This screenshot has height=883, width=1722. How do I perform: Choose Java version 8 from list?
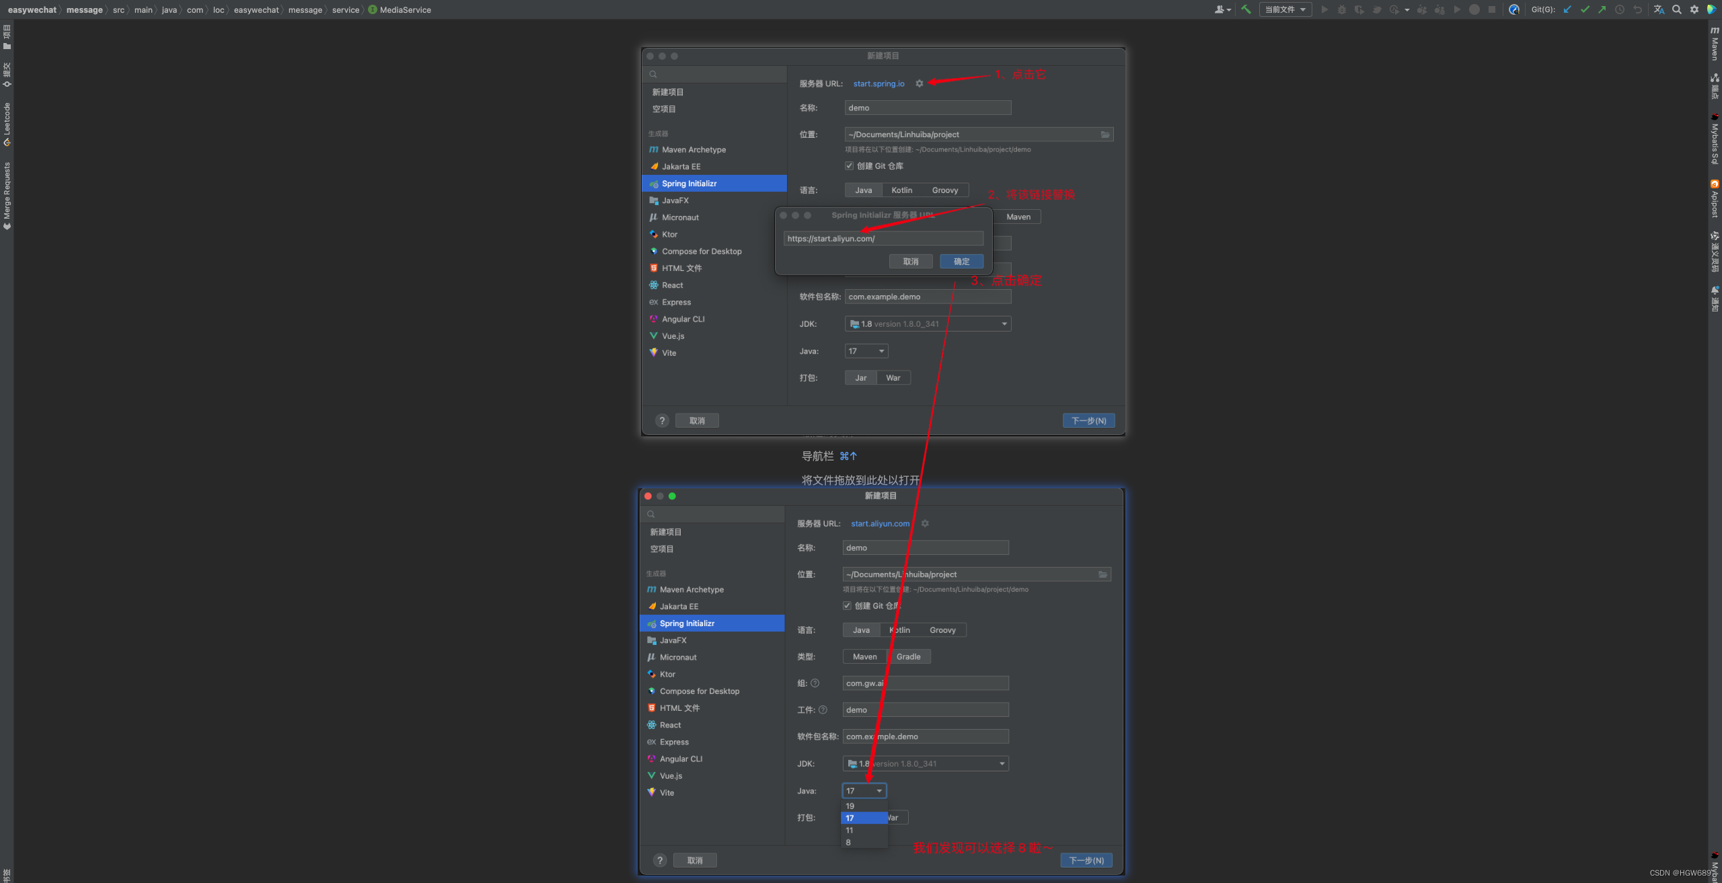point(864,843)
